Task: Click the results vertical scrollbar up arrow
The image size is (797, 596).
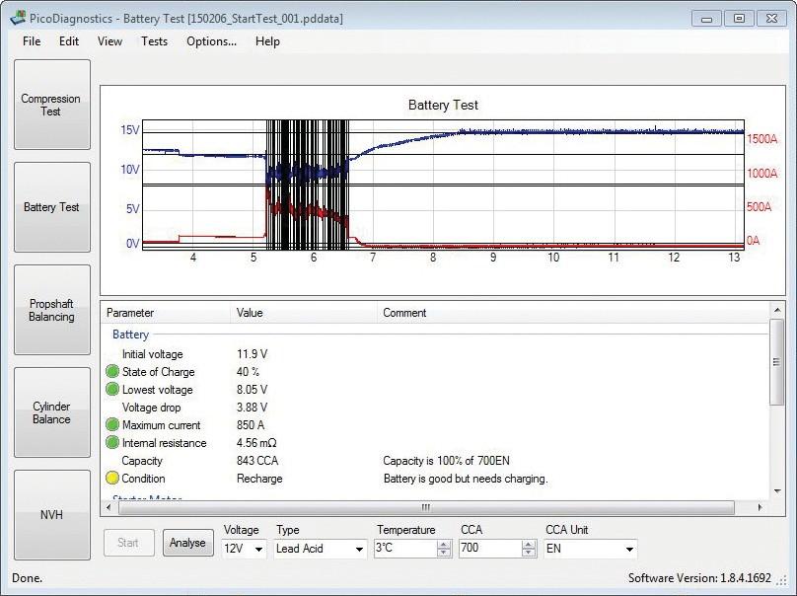Action: coord(777,310)
